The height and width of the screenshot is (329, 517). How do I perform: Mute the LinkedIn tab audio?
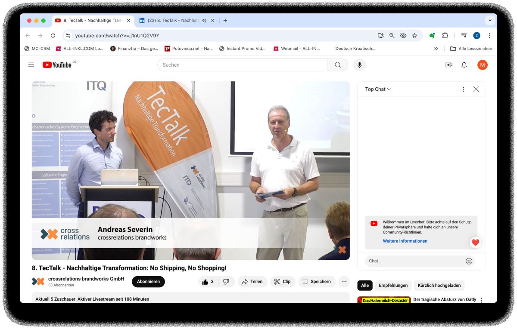click(204, 20)
